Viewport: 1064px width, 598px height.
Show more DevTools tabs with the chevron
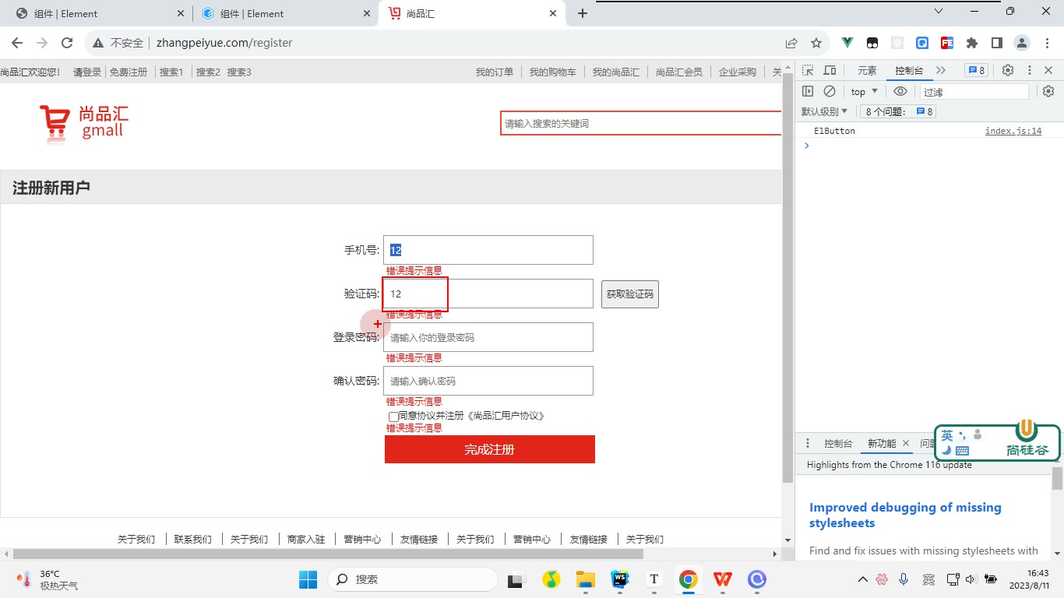[942, 70]
